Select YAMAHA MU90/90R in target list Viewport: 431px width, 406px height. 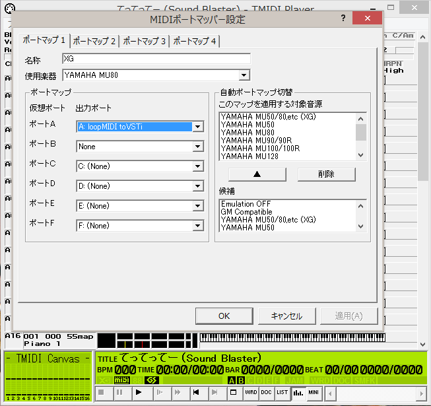(287, 141)
